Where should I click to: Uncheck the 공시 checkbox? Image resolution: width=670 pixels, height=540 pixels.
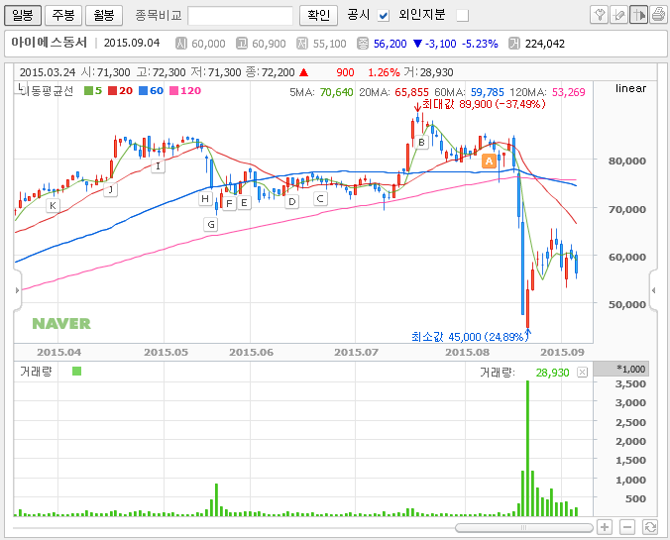(x=384, y=16)
